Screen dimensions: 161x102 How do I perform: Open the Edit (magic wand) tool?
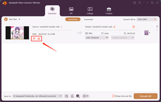pos(34,38)
